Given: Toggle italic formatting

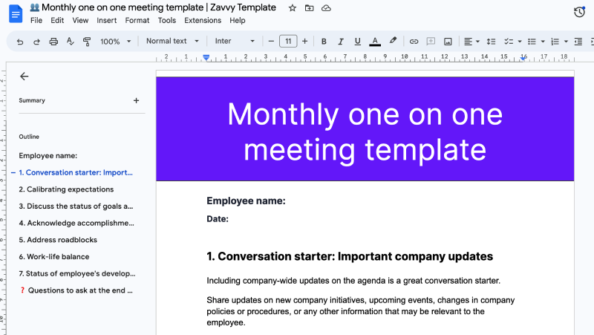Looking at the screenshot, I should pos(340,42).
